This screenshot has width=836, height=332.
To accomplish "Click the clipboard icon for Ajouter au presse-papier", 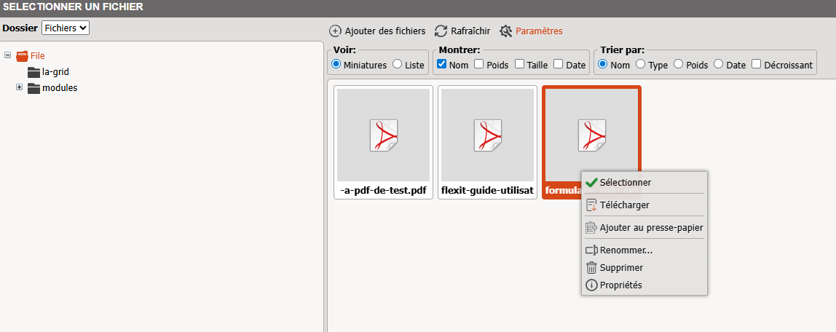I will (x=591, y=228).
